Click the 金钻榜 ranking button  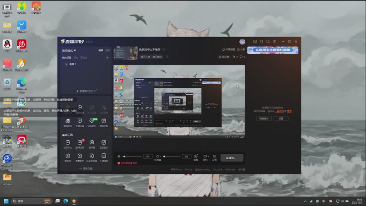coord(224,57)
